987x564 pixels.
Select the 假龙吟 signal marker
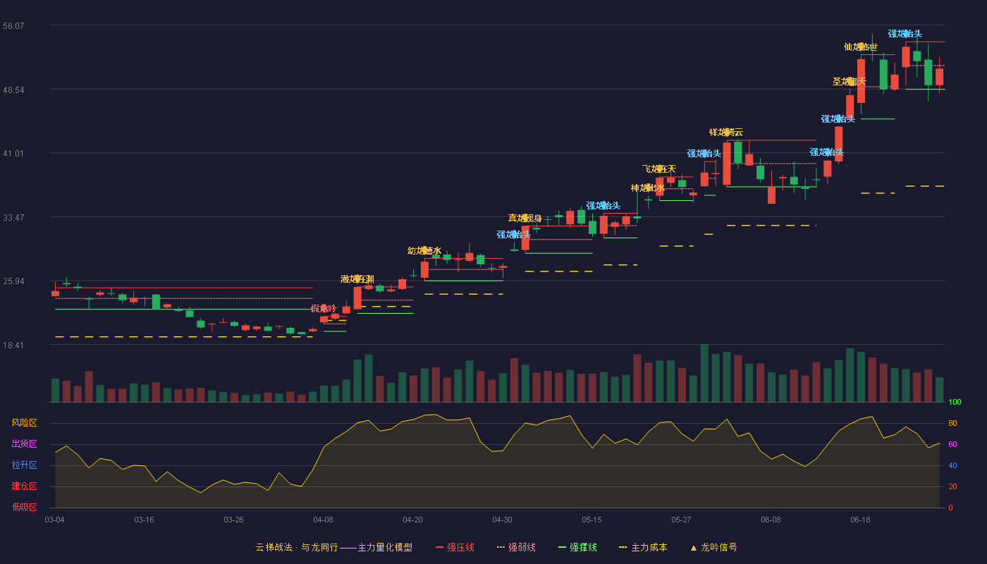(324, 309)
